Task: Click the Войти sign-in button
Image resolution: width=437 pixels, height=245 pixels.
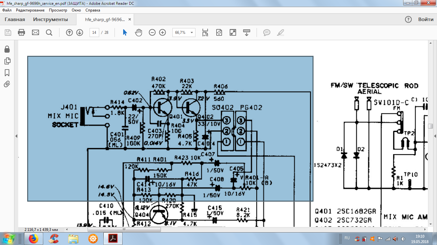Action: point(426,19)
